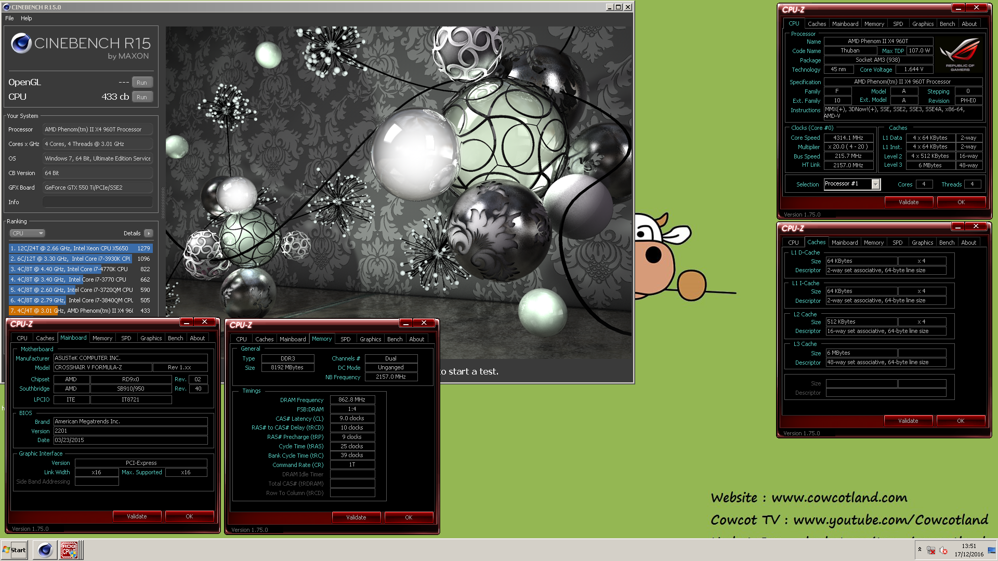Open SPD tab in Memory CPU-Z window
The width and height of the screenshot is (998, 561).
coord(346,339)
